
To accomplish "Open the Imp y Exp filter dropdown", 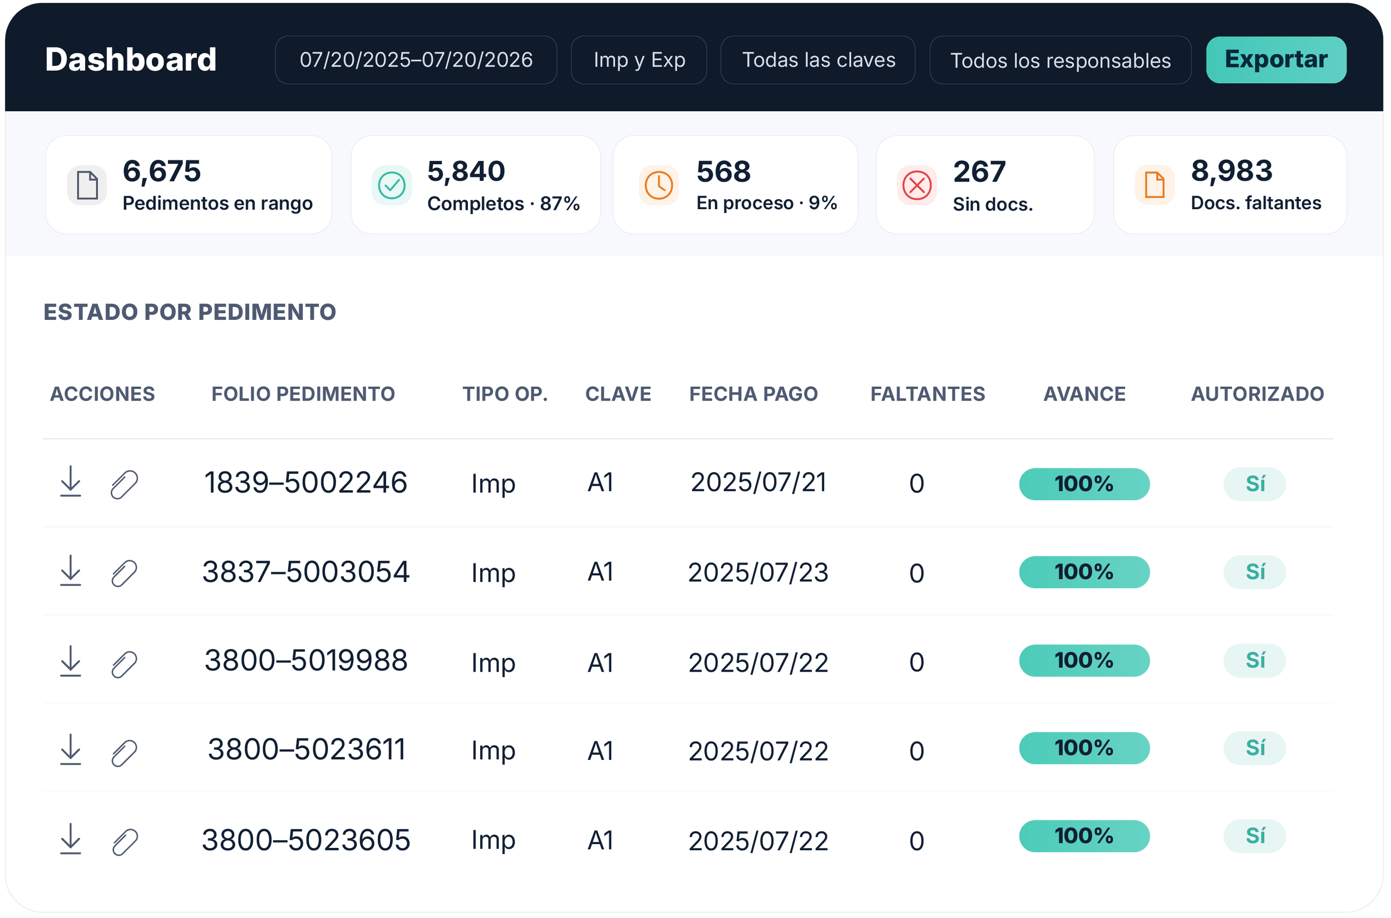I will [639, 60].
